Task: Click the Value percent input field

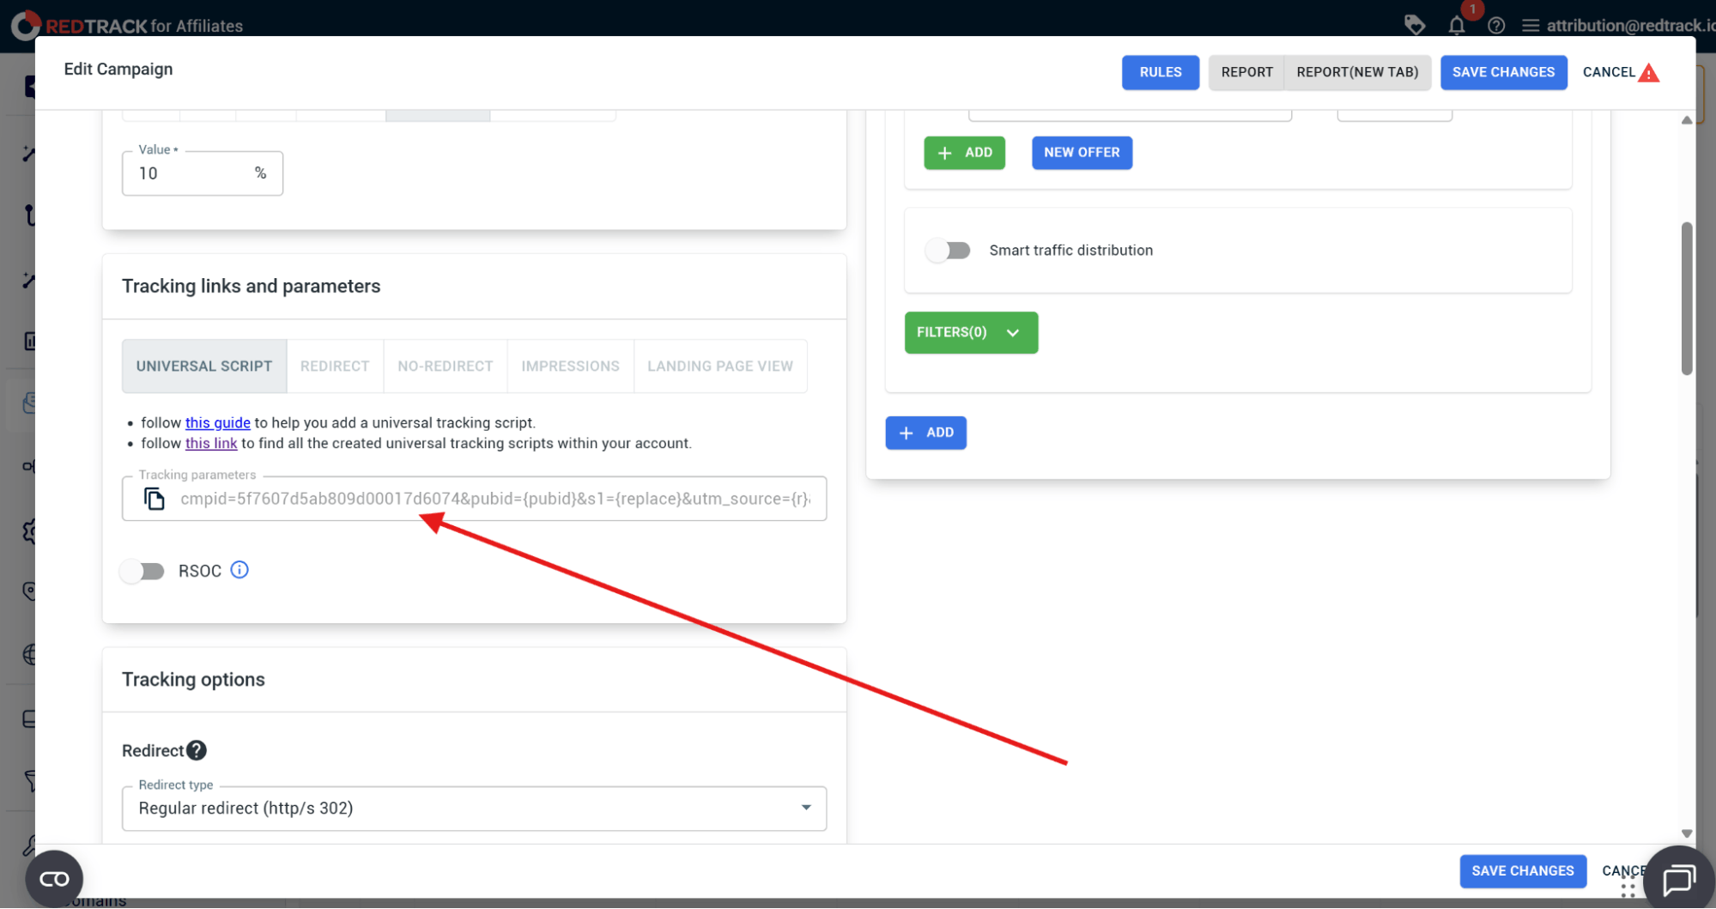Action: [x=203, y=173]
